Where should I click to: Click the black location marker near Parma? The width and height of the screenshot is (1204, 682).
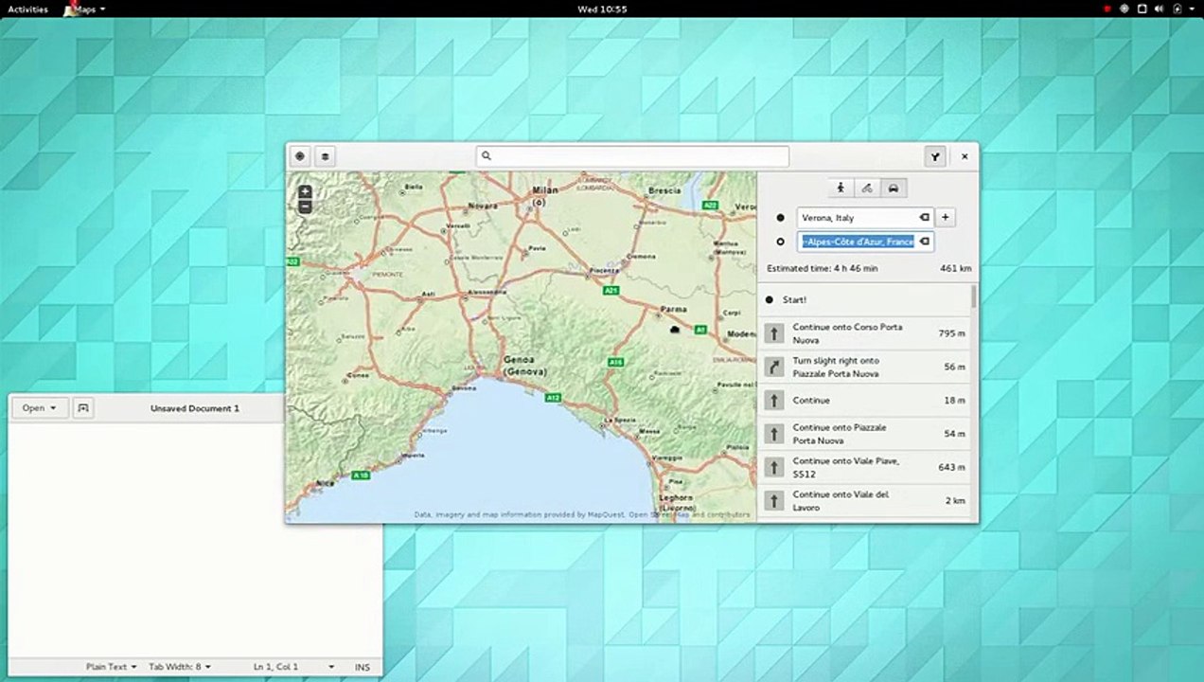click(x=674, y=330)
